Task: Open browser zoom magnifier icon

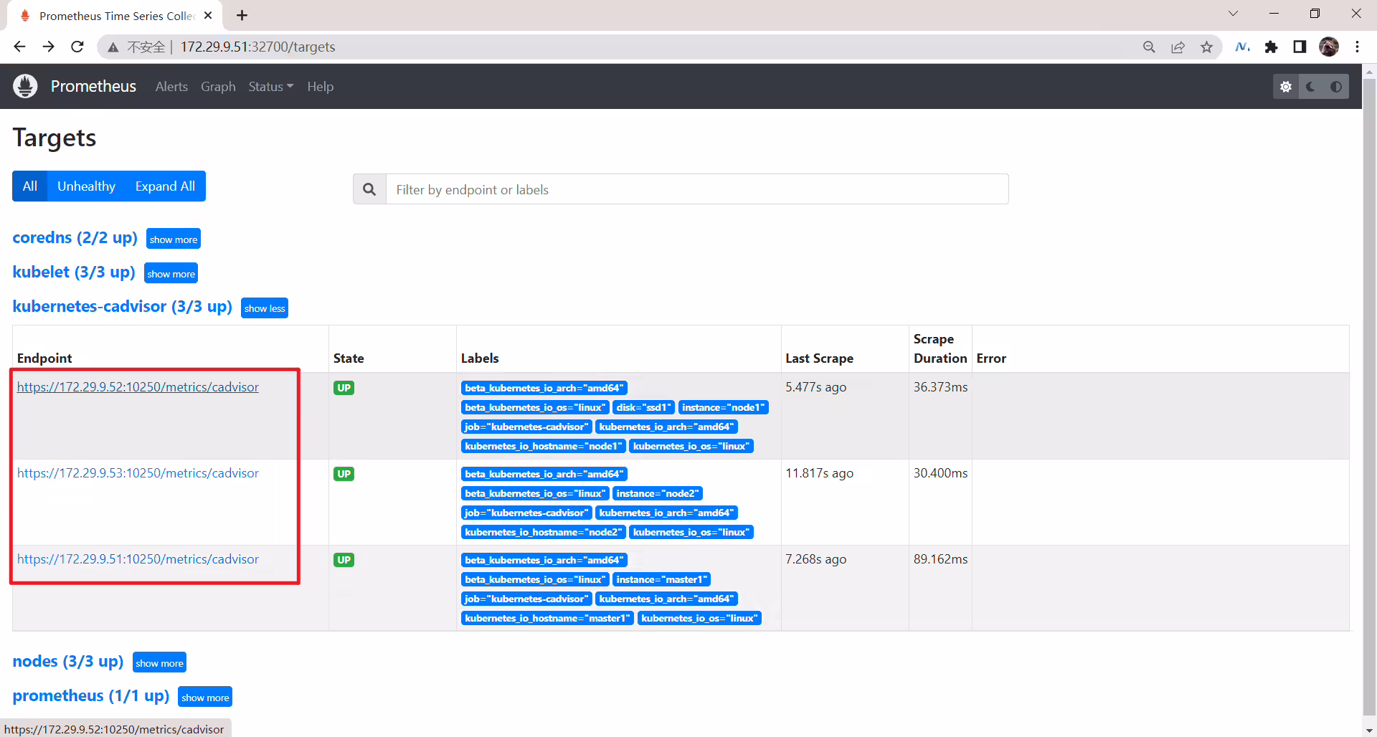Action: point(1149,47)
